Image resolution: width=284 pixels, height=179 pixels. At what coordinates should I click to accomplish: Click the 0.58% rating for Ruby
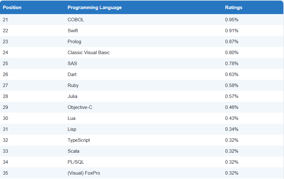point(232,85)
